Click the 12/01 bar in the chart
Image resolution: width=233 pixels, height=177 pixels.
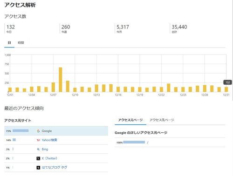click(10, 90)
